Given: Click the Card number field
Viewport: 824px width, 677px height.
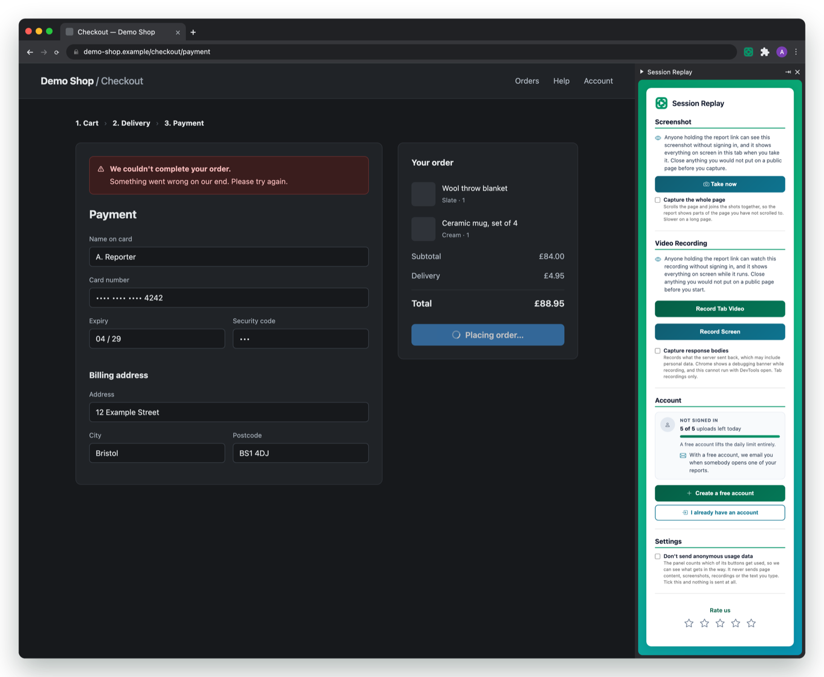Looking at the screenshot, I should (229, 298).
